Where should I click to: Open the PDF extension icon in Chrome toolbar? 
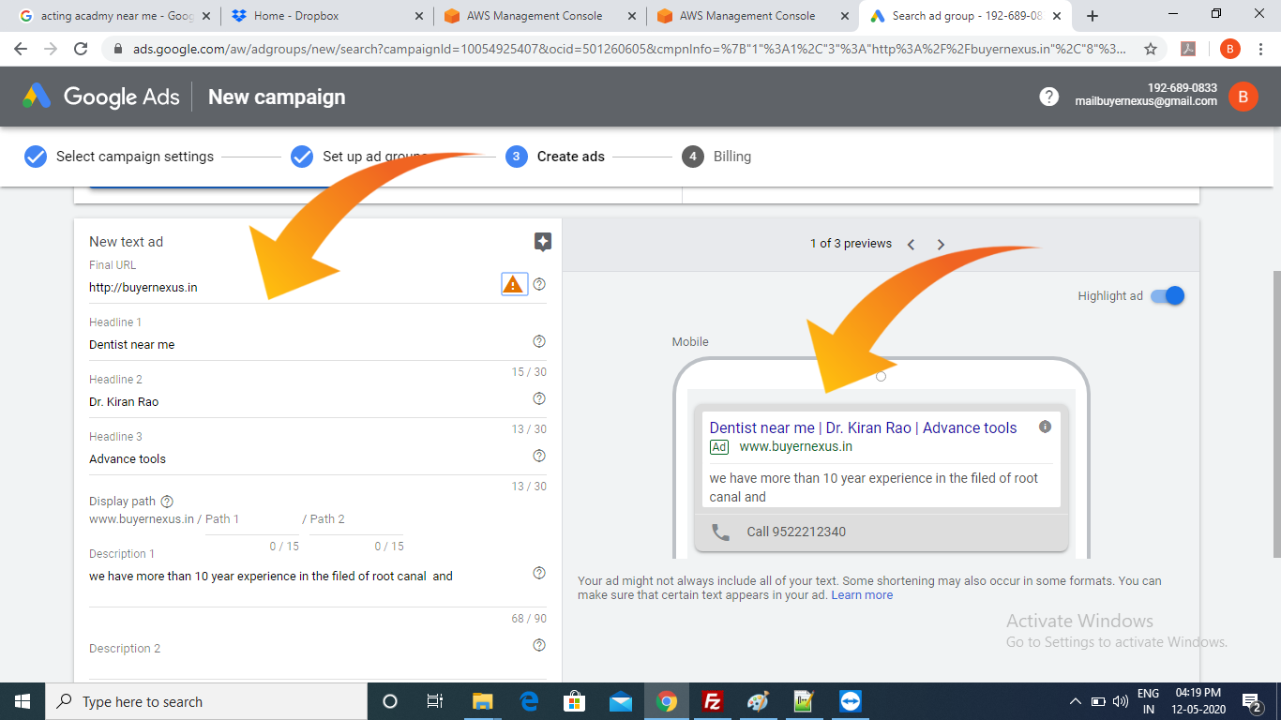[1188, 49]
